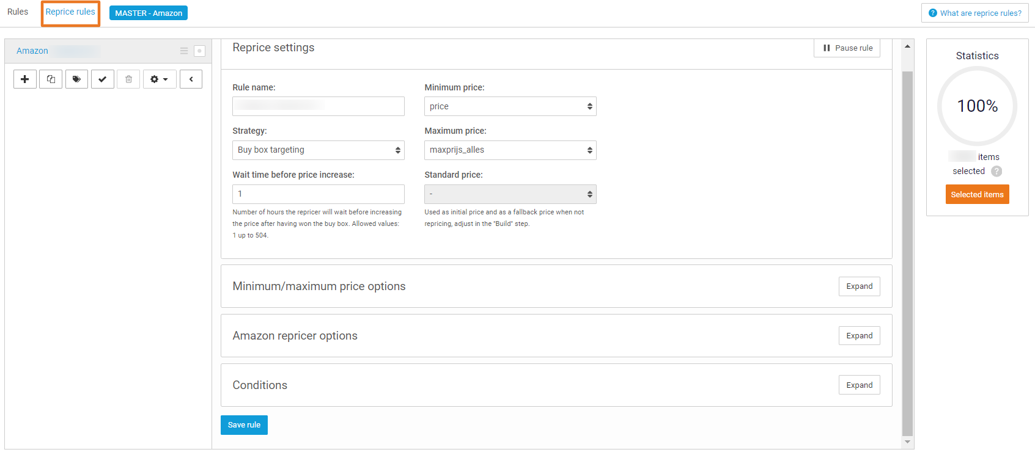Toggle the Amazon rule status indicator
This screenshot has width=1035, height=455.
coord(199,51)
